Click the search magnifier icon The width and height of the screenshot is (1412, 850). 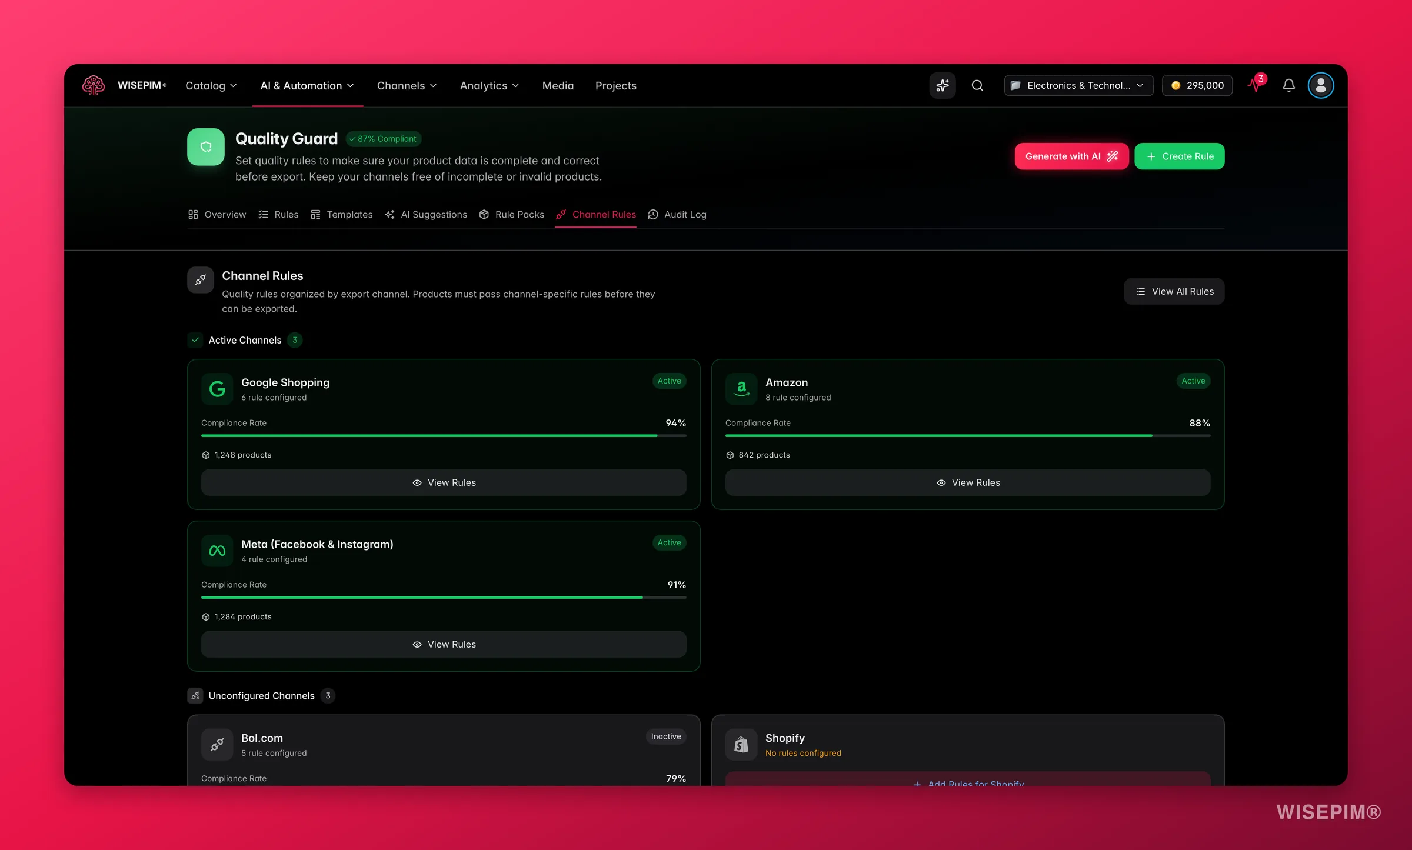pyautogui.click(x=977, y=85)
